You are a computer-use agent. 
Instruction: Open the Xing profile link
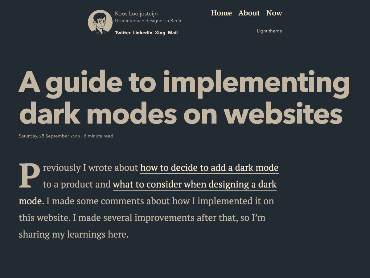pyautogui.click(x=160, y=33)
